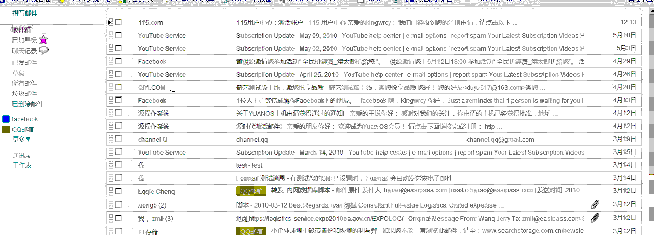Open the facebook label link

[25, 119]
